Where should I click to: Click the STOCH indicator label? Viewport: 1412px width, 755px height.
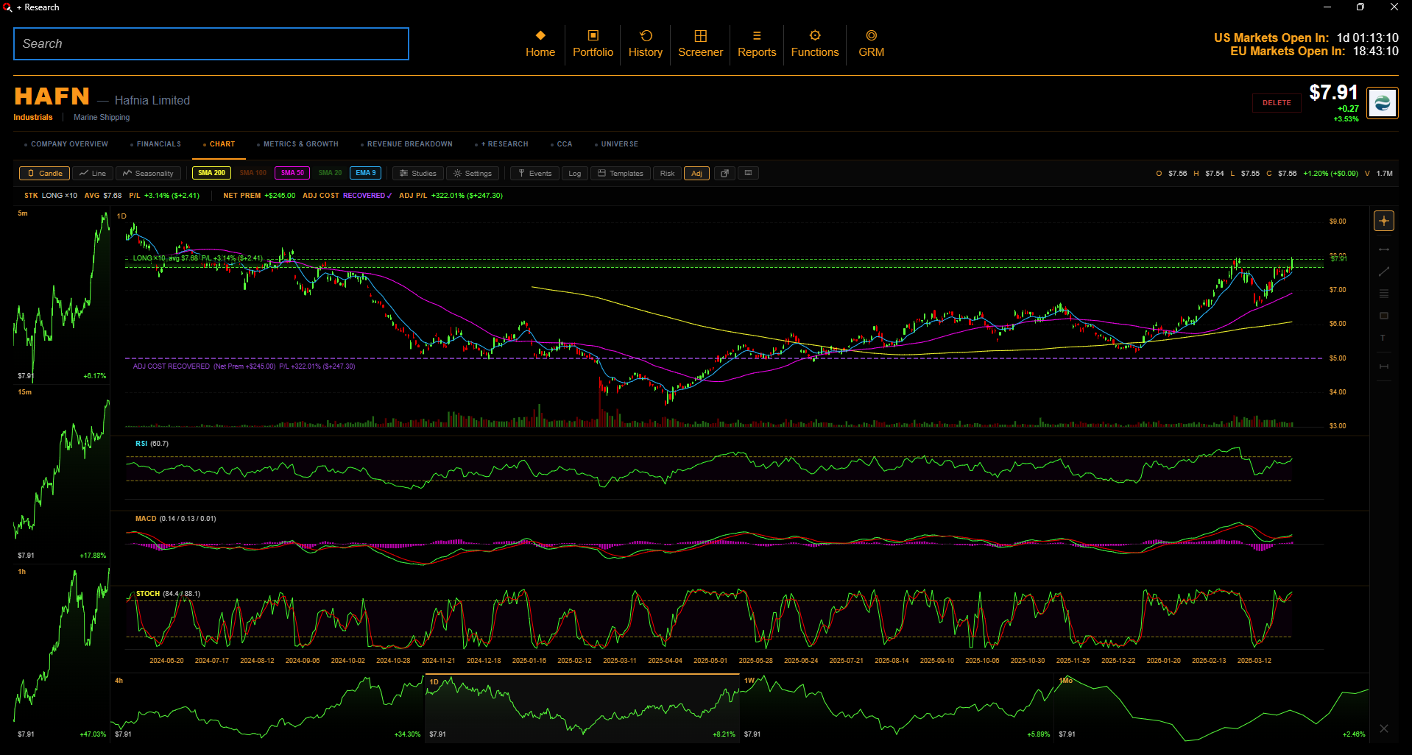point(168,594)
